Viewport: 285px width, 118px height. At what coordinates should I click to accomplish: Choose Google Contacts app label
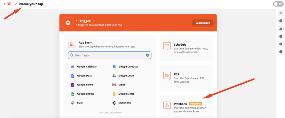pos(128,67)
